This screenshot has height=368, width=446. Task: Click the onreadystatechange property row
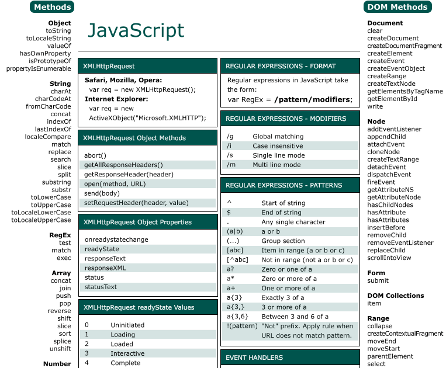pyautogui.click(x=148, y=239)
